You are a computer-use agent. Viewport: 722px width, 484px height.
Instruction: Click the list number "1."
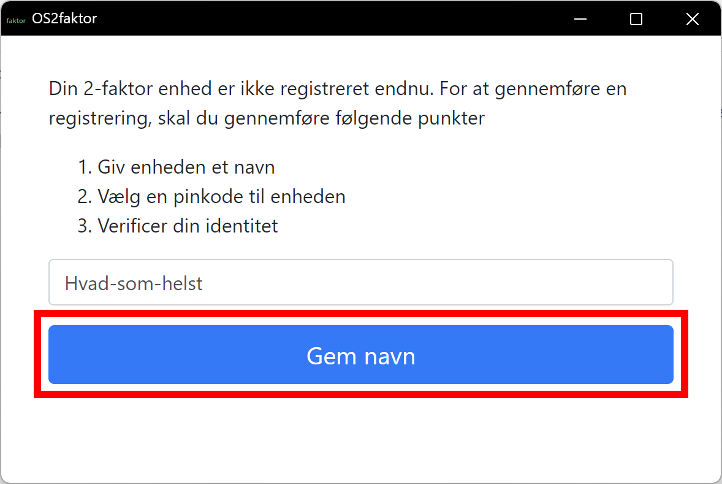85,167
